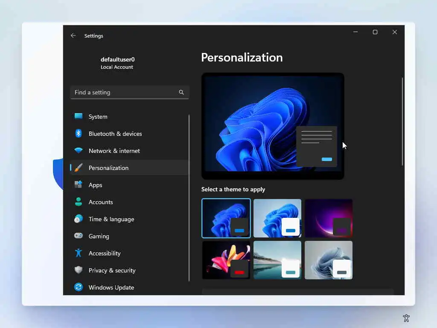Open the Apps label
Screen dimensions: 437x328
(95, 185)
